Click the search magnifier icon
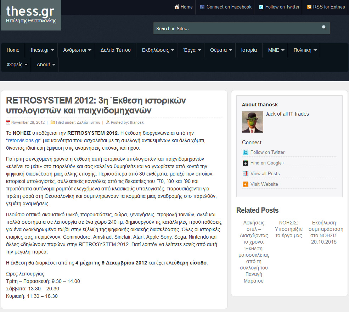The height and width of the screenshot is (312, 349). tap(323, 27)
